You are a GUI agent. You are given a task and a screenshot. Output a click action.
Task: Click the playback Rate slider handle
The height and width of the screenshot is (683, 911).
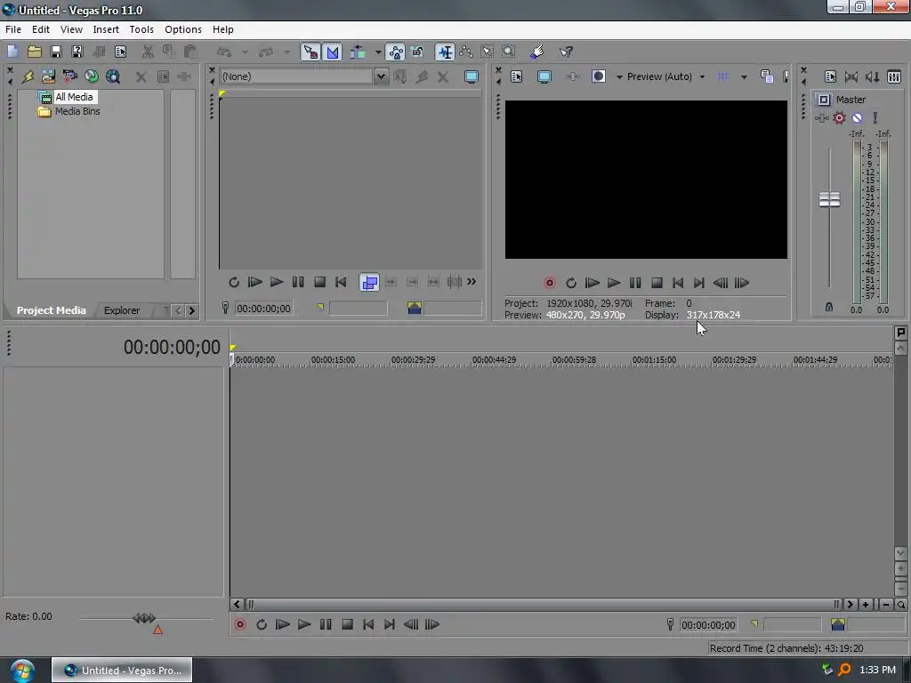pos(144,618)
